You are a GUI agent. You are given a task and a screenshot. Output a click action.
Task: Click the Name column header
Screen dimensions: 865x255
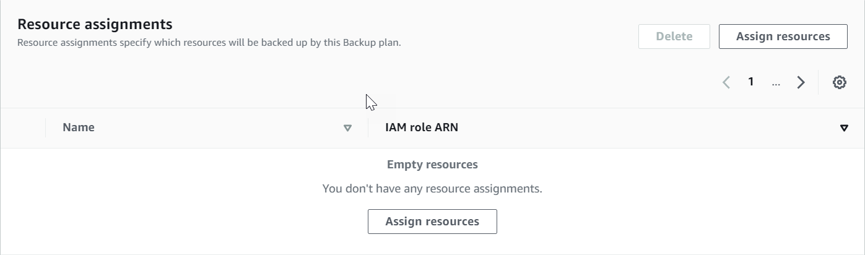(x=79, y=127)
